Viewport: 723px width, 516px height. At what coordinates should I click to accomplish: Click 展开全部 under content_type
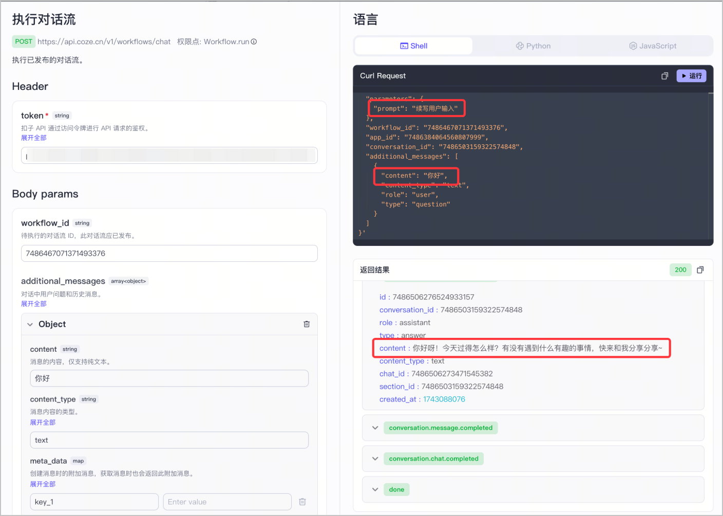coord(43,422)
